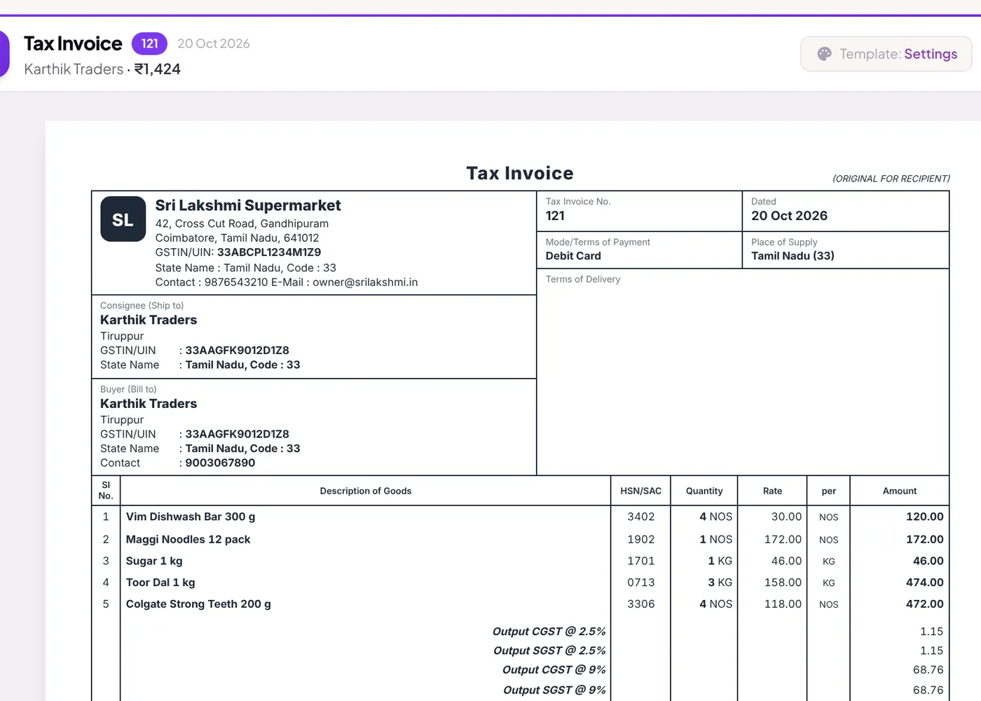The image size is (981, 701).
Task: Click the Sugar 1 kg item row
Action: click(520, 561)
